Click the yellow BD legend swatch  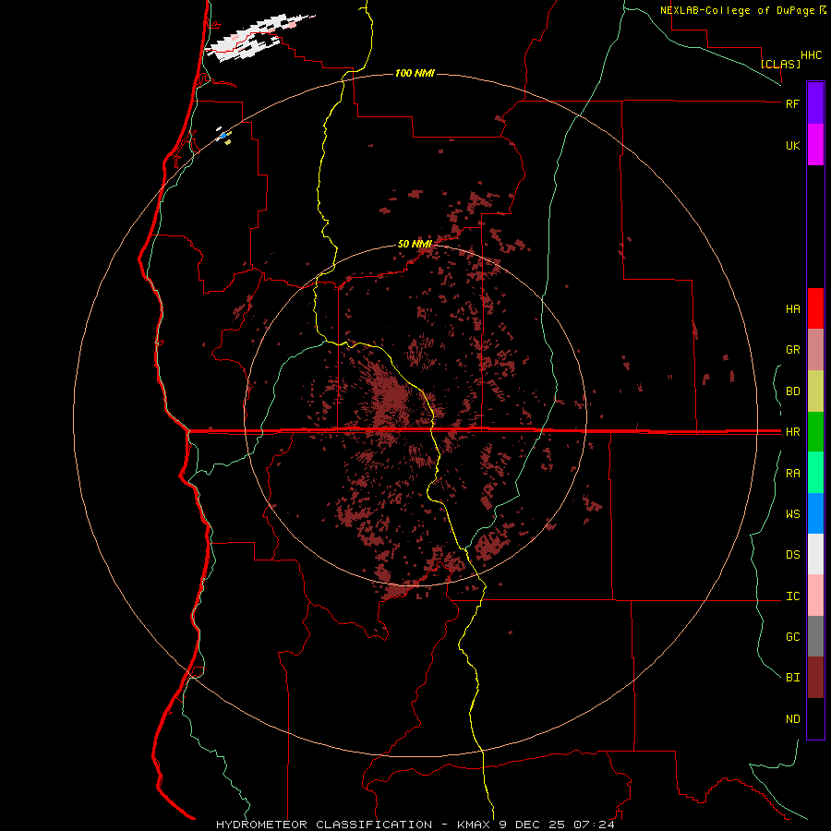pyautogui.click(x=815, y=391)
